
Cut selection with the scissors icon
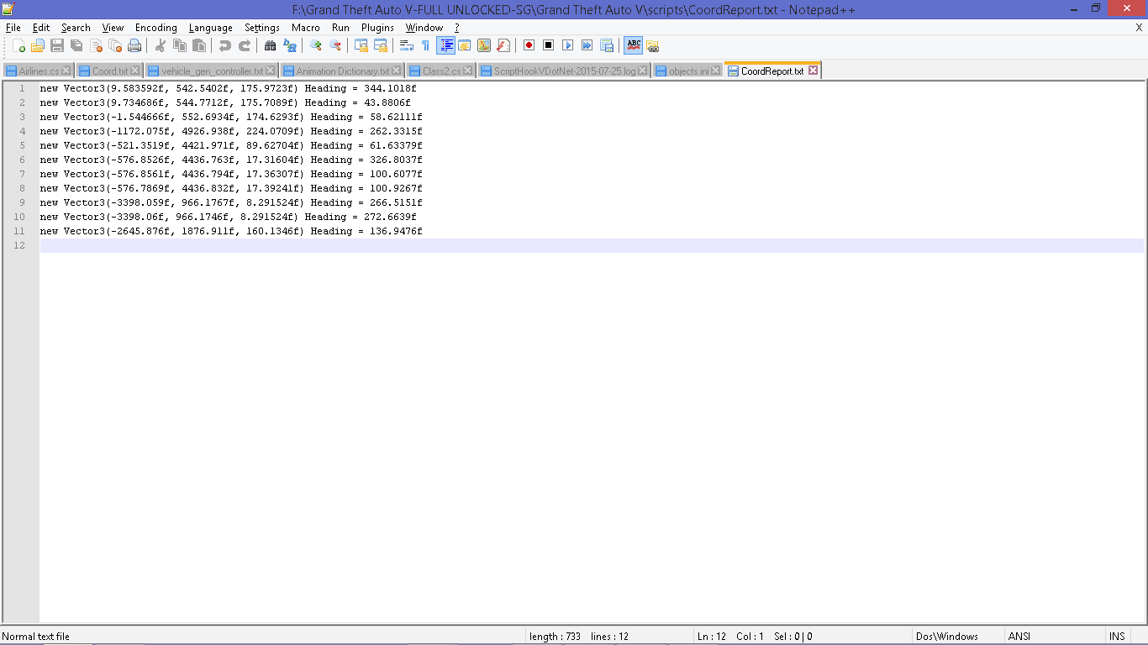click(160, 45)
